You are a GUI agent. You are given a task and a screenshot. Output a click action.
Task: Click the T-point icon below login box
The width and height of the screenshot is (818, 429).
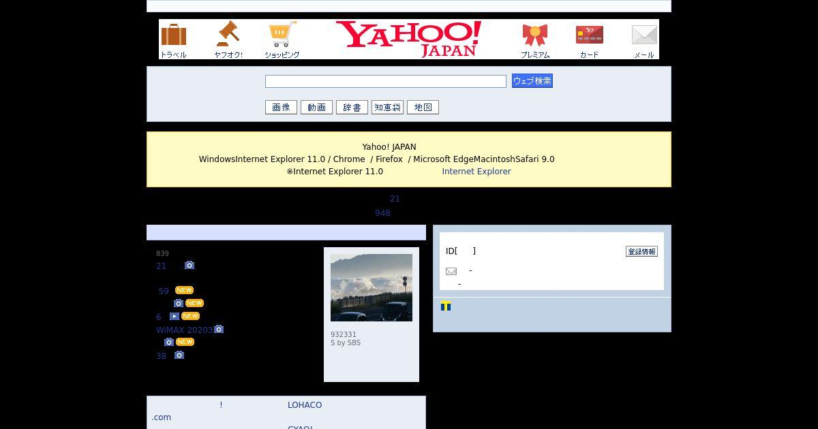[446, 306]
